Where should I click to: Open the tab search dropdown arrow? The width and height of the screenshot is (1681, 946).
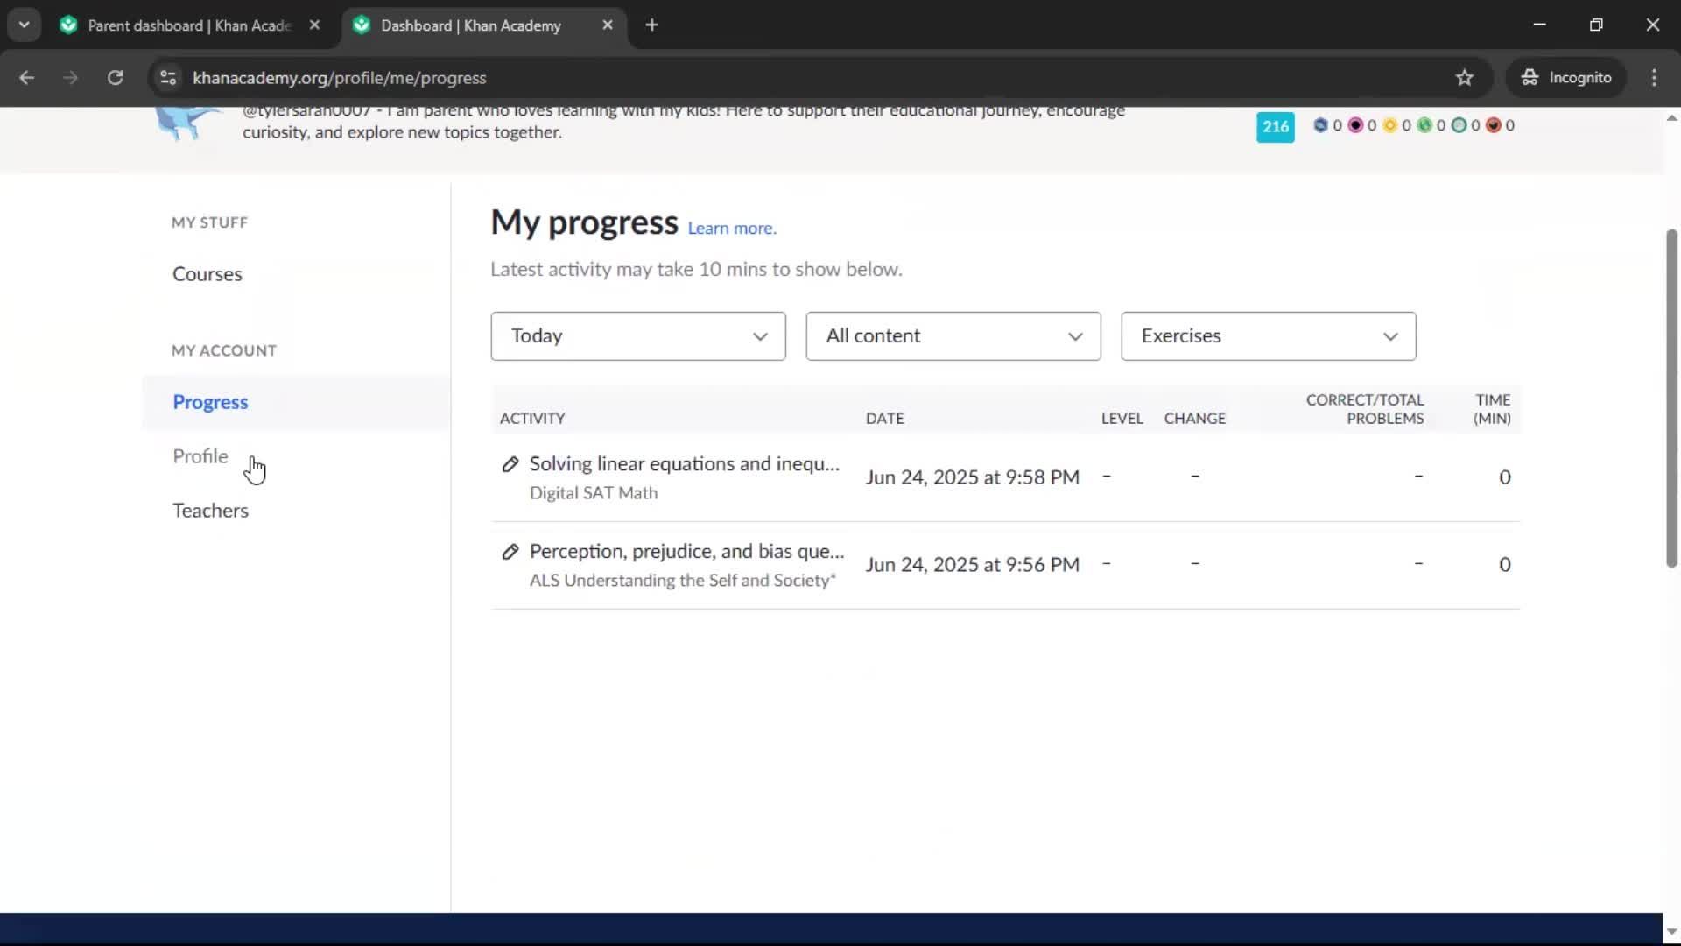click(x=24, y=25)
